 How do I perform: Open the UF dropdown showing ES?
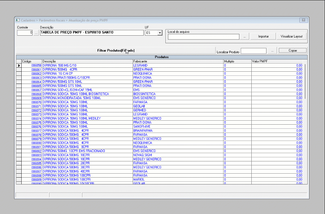(160, 33)
